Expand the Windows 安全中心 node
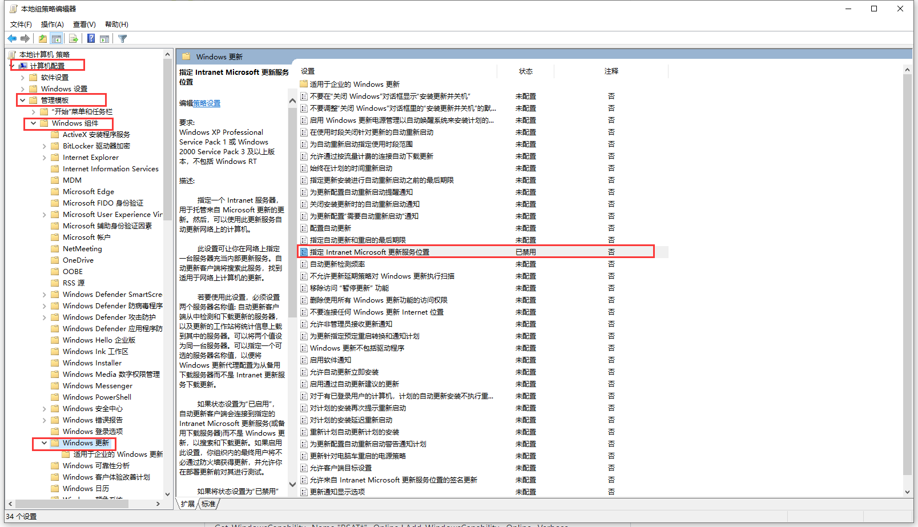This screenshot has width=918, height=527. pyautogui.click(x=45, y=409)
